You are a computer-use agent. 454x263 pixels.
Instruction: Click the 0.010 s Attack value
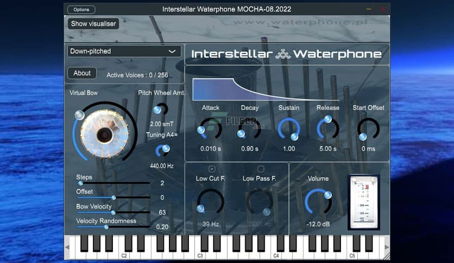pos(211,149)
